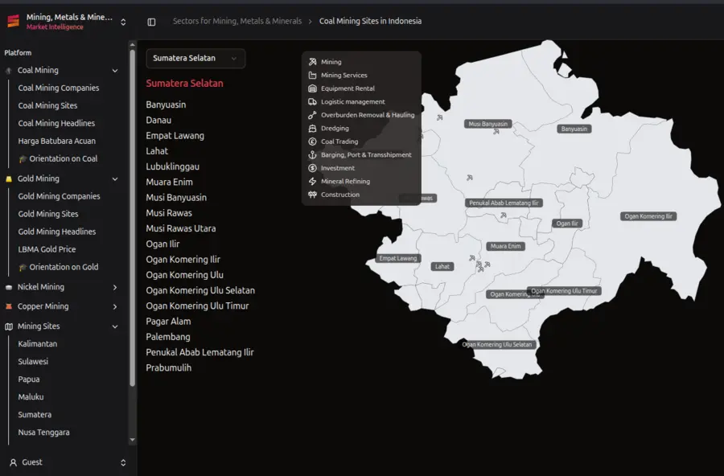Screen dimensions: 724x476
Task: Click the Empat Lawang label on map
Action: 398,259
